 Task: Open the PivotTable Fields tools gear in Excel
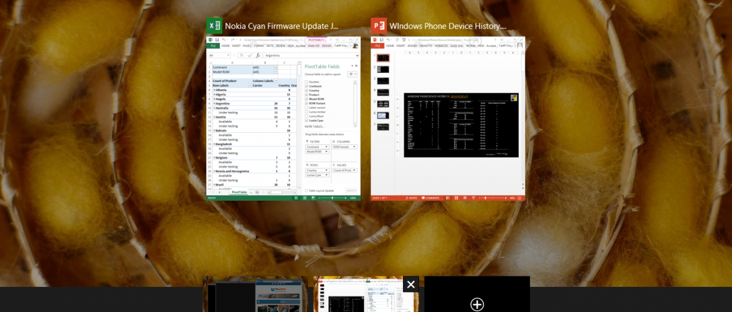(352, 74)
